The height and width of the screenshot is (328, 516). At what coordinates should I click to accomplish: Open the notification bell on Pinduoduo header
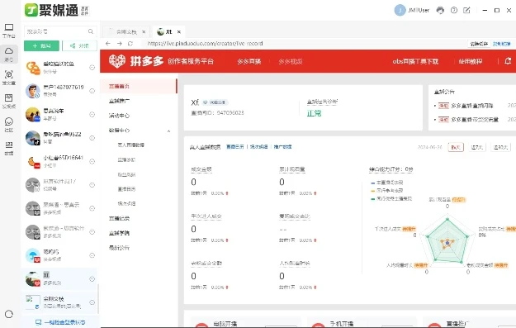click(x=508, y=61)
